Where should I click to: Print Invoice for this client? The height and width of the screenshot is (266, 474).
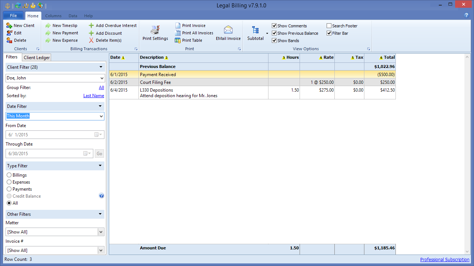190,25
